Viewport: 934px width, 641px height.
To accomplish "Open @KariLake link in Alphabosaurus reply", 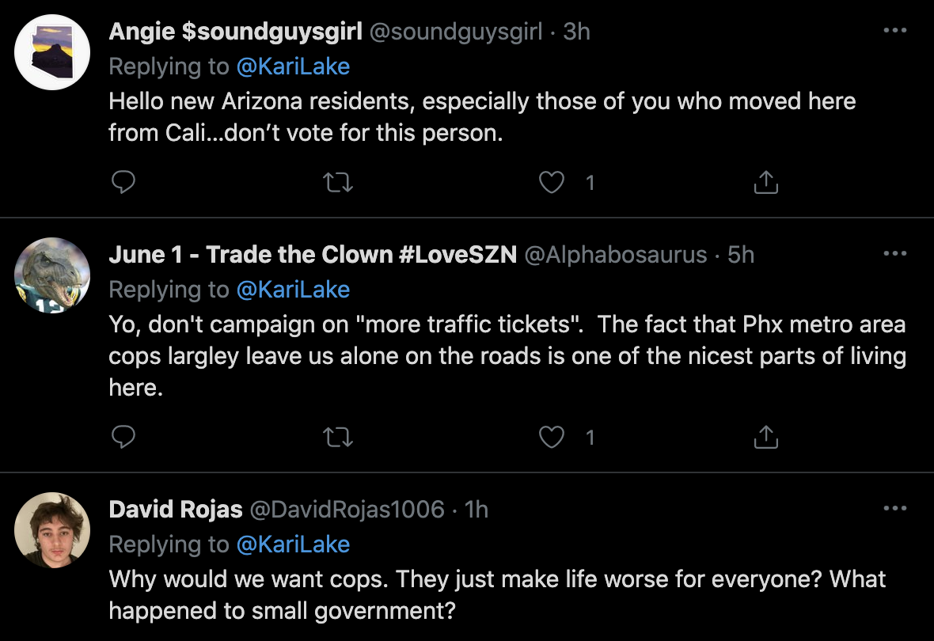I will 293,290.
